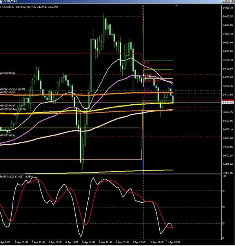The width and height of the screenshot is (235, 246).
Task: Click time axis label 8 Apr 16:45
Action: (x=89, y=242)
